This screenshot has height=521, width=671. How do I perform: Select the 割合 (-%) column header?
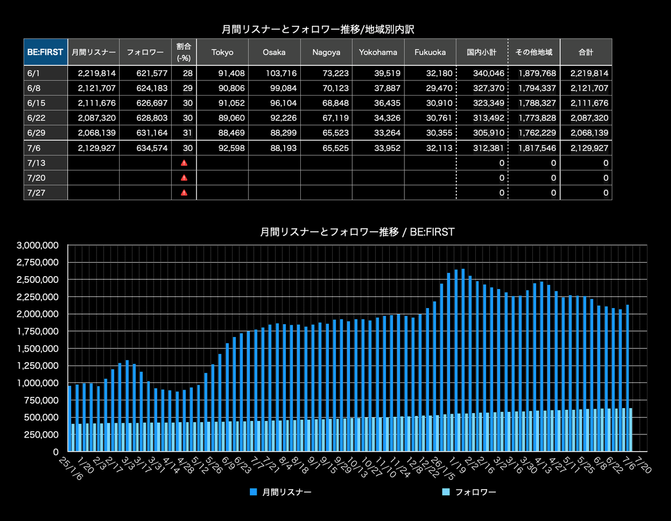[x=184, y=52]
